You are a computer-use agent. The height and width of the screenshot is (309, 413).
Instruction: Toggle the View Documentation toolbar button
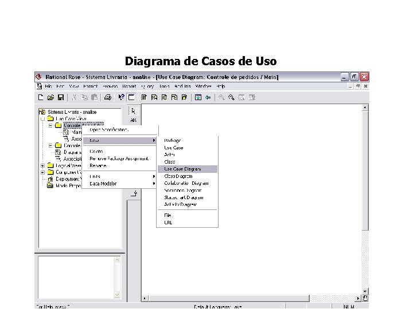click(x=131, y=97)
